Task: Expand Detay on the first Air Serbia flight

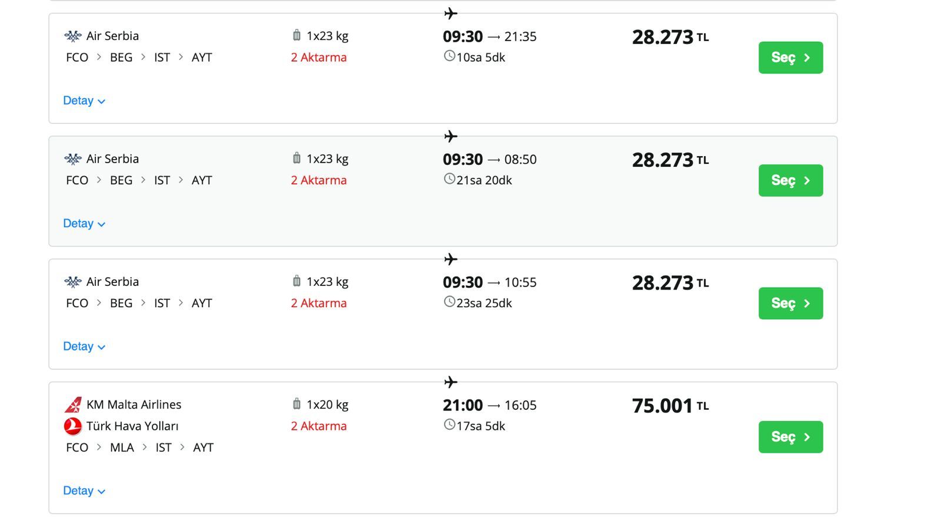Action: (x=84, y=100)
